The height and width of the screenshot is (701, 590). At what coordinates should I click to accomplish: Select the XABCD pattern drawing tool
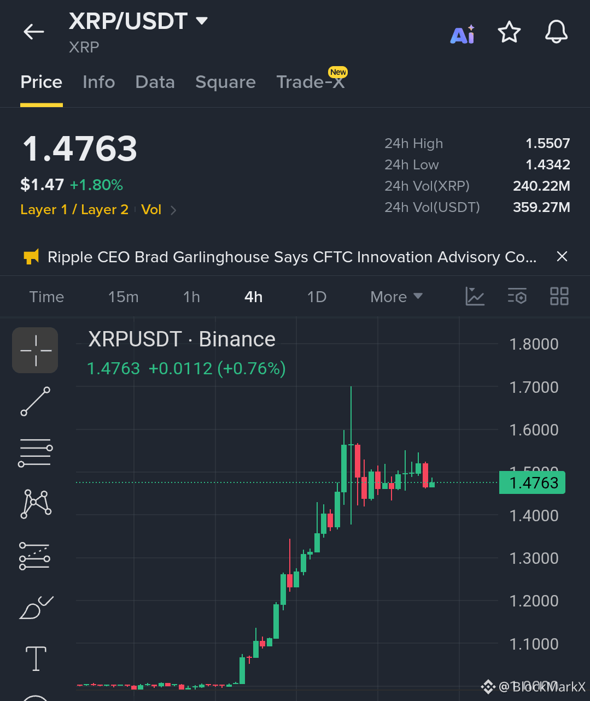coord(36,503)
